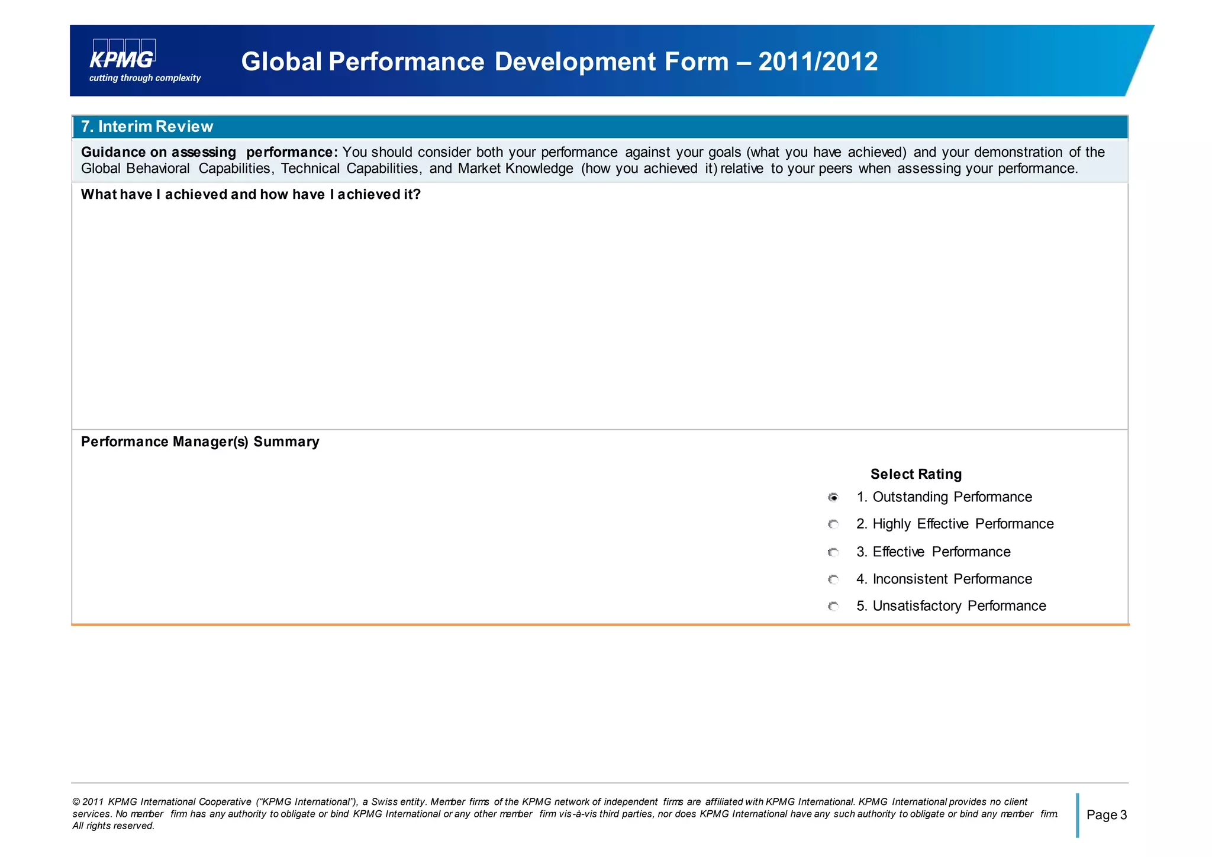Image resolution: width=1212 pixels, height=857 pixels.
Task: Click the '7. Interim Review' section header
Action: pos(600,127)
